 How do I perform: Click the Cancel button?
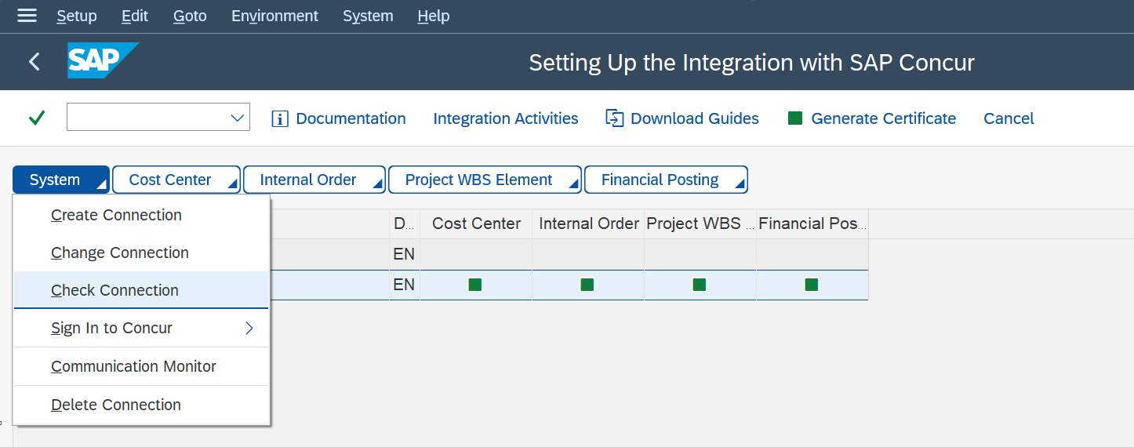coord(1009,118)
